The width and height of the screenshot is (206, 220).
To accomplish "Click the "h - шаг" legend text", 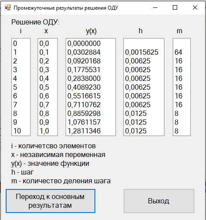I will coord(22,172).
